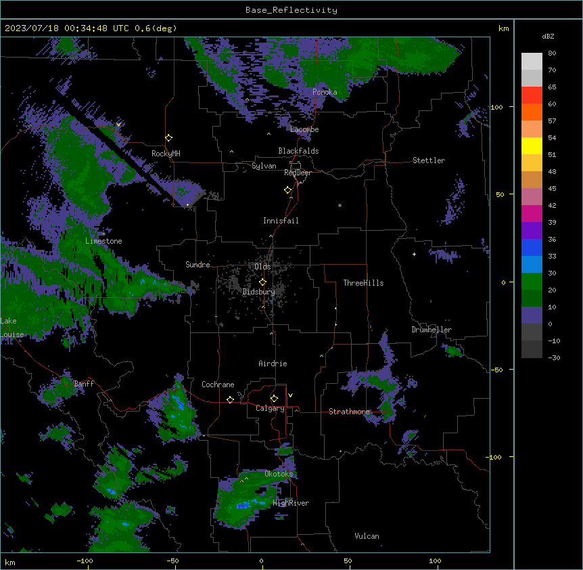Image resolution: width=583 pixels, height=570 pixels.
Task: Select the Stettler label
Action: point(429,160)
